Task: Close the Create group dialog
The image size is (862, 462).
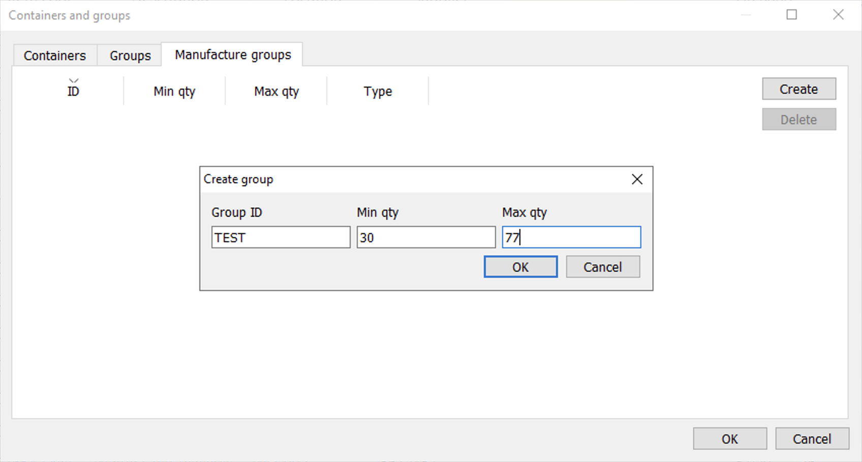Action: coord(637,179)
